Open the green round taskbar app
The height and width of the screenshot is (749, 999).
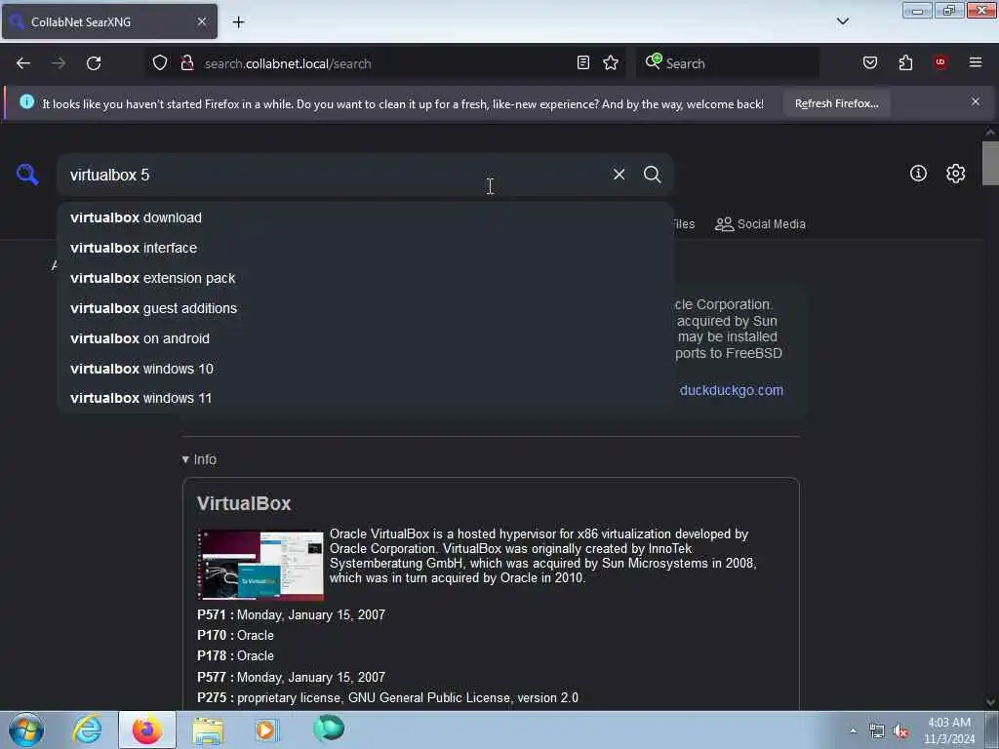[x=329, y=729]
